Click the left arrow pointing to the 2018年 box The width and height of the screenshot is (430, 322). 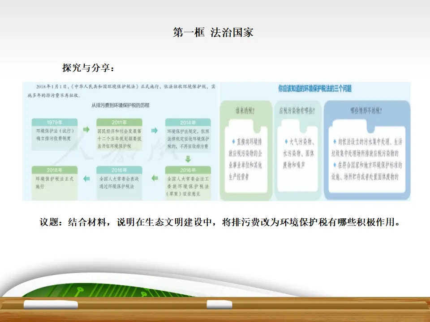click(86, 178)
